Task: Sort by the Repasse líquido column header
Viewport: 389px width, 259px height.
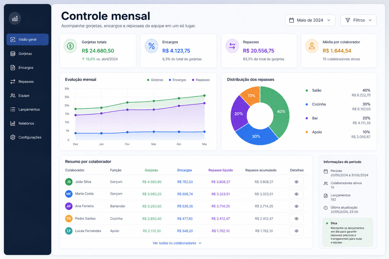Action: [221, 170]
